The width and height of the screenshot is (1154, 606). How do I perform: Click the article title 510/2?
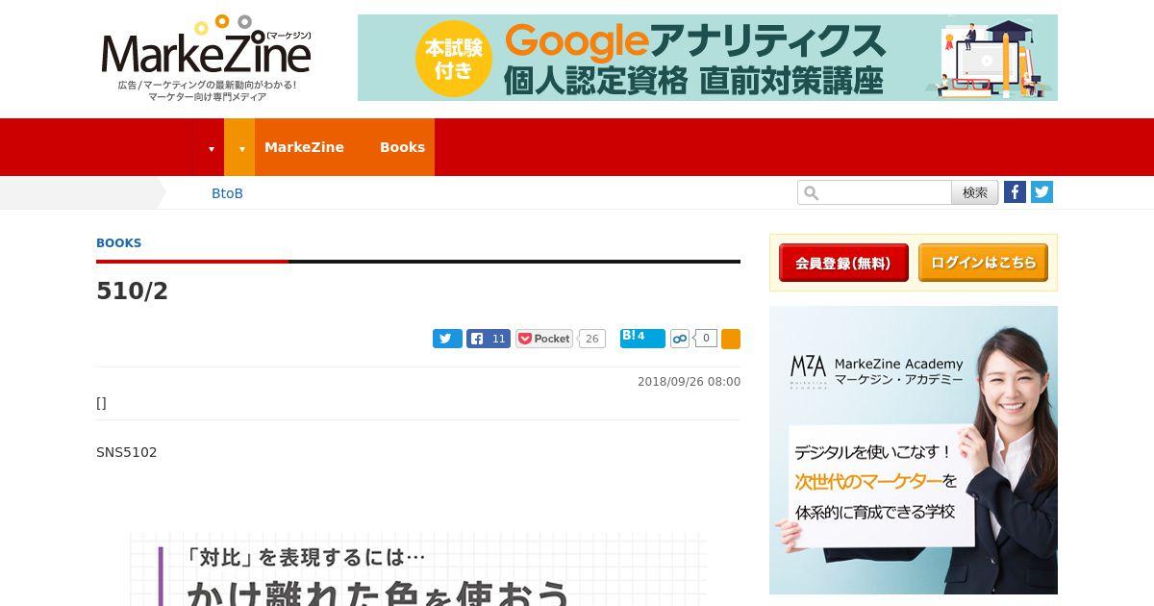pos(132,291)
